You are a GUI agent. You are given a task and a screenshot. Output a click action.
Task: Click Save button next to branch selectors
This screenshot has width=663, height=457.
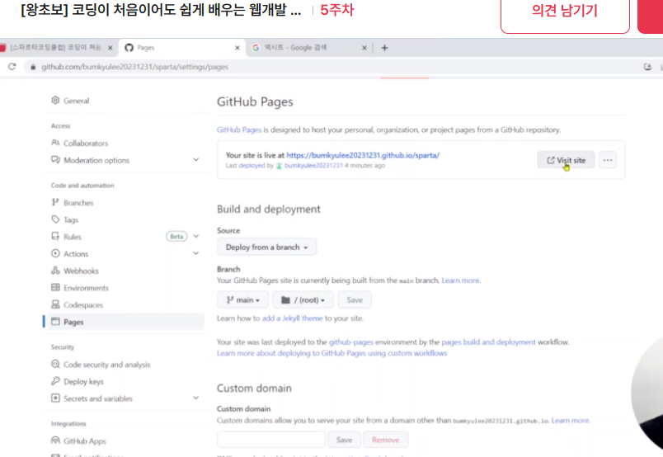point(355,299)
